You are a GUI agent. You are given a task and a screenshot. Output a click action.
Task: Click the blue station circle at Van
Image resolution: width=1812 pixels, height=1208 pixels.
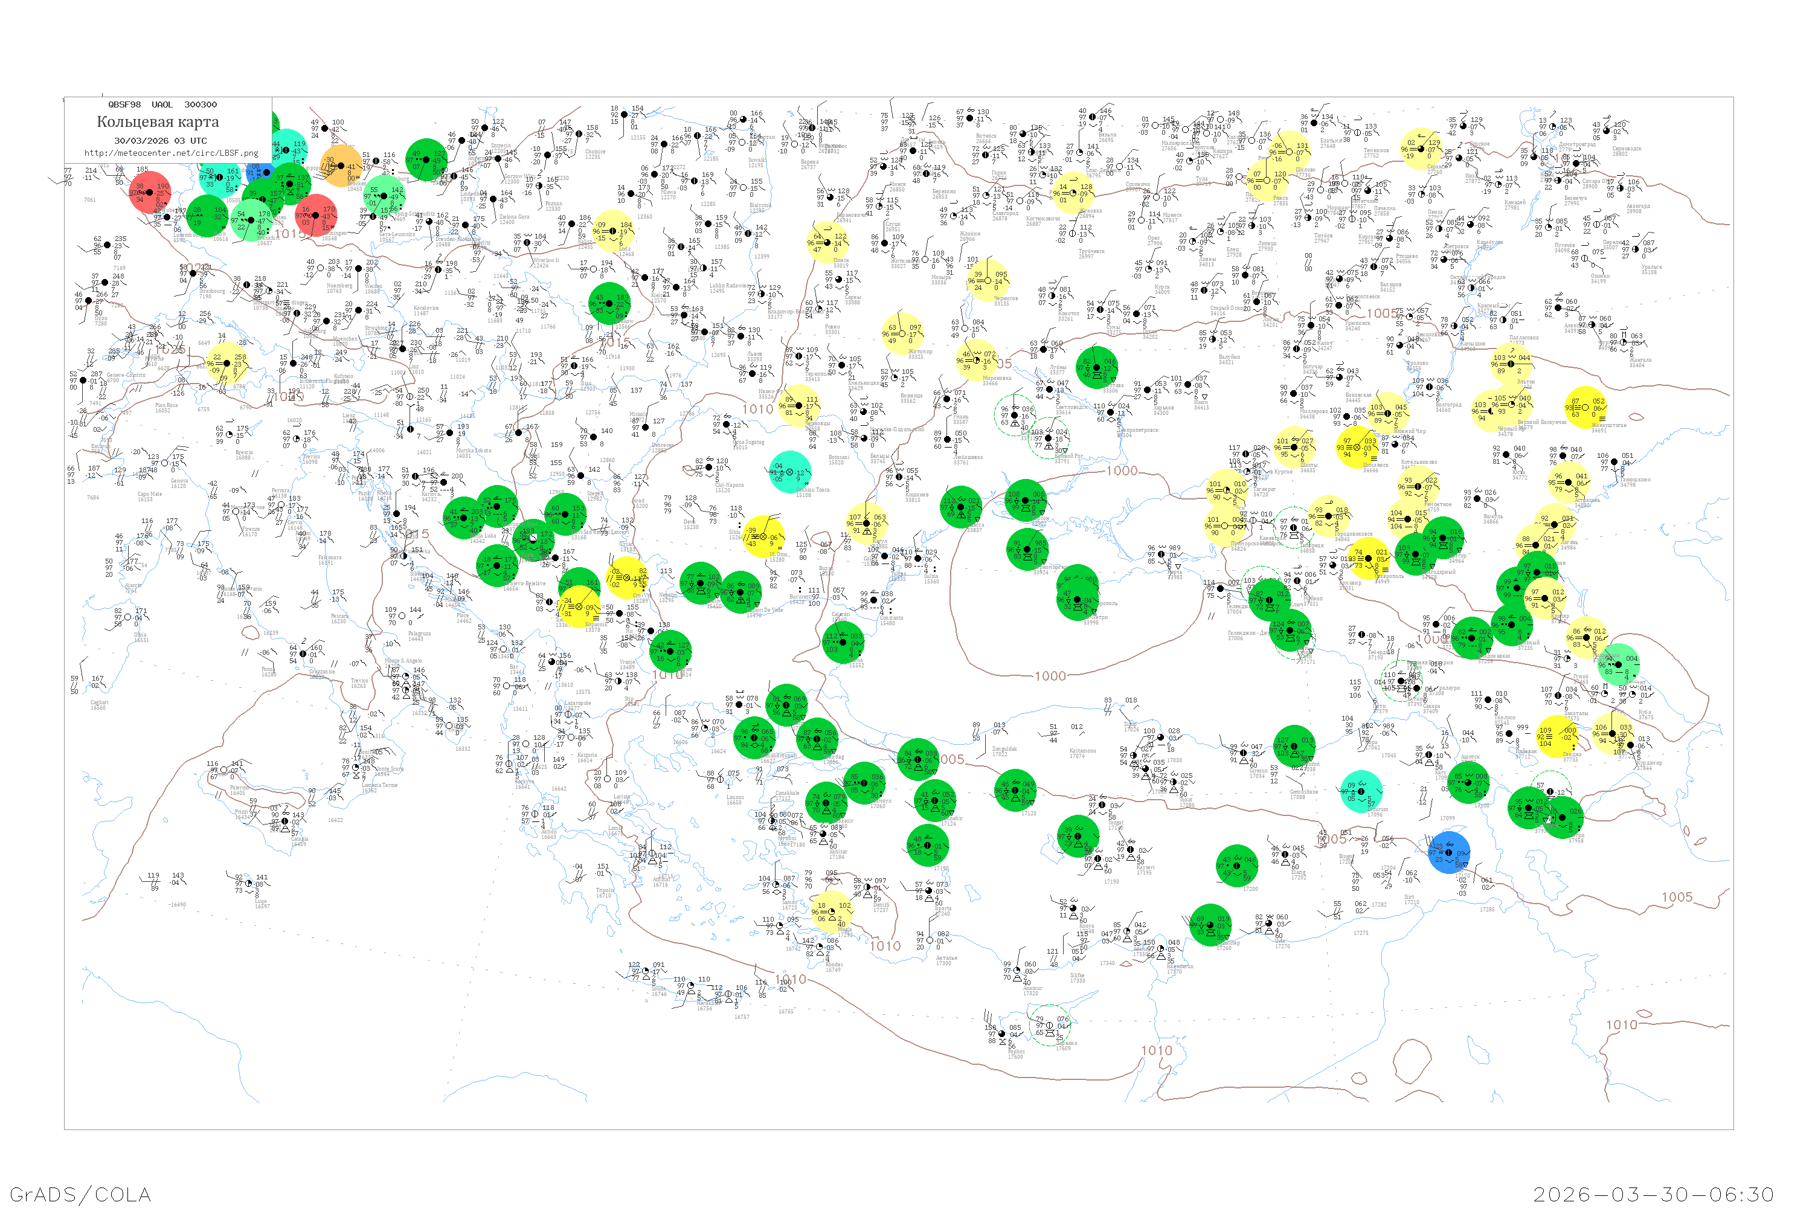coord(1449,852)
